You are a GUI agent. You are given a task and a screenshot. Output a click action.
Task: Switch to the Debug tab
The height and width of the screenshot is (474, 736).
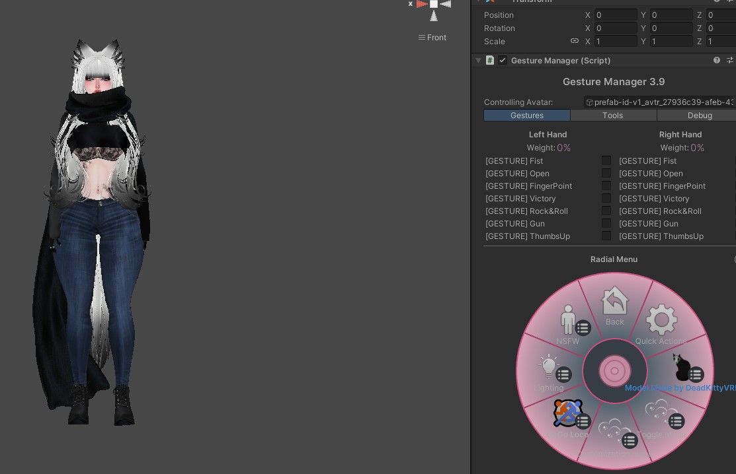(696, 116)
